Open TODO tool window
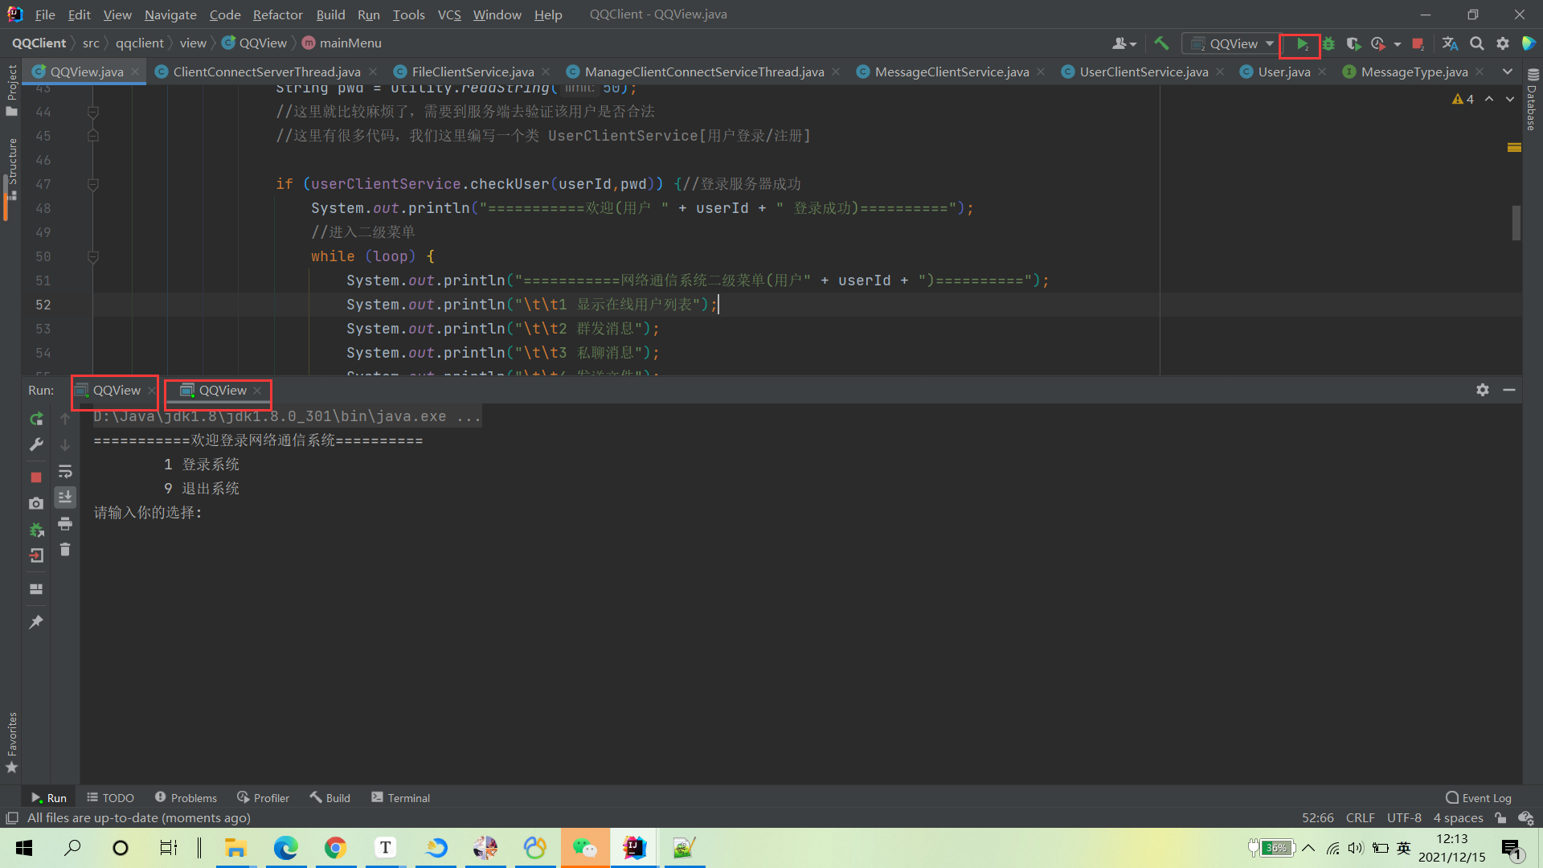1543x868 pixels. tap(110, 798)
